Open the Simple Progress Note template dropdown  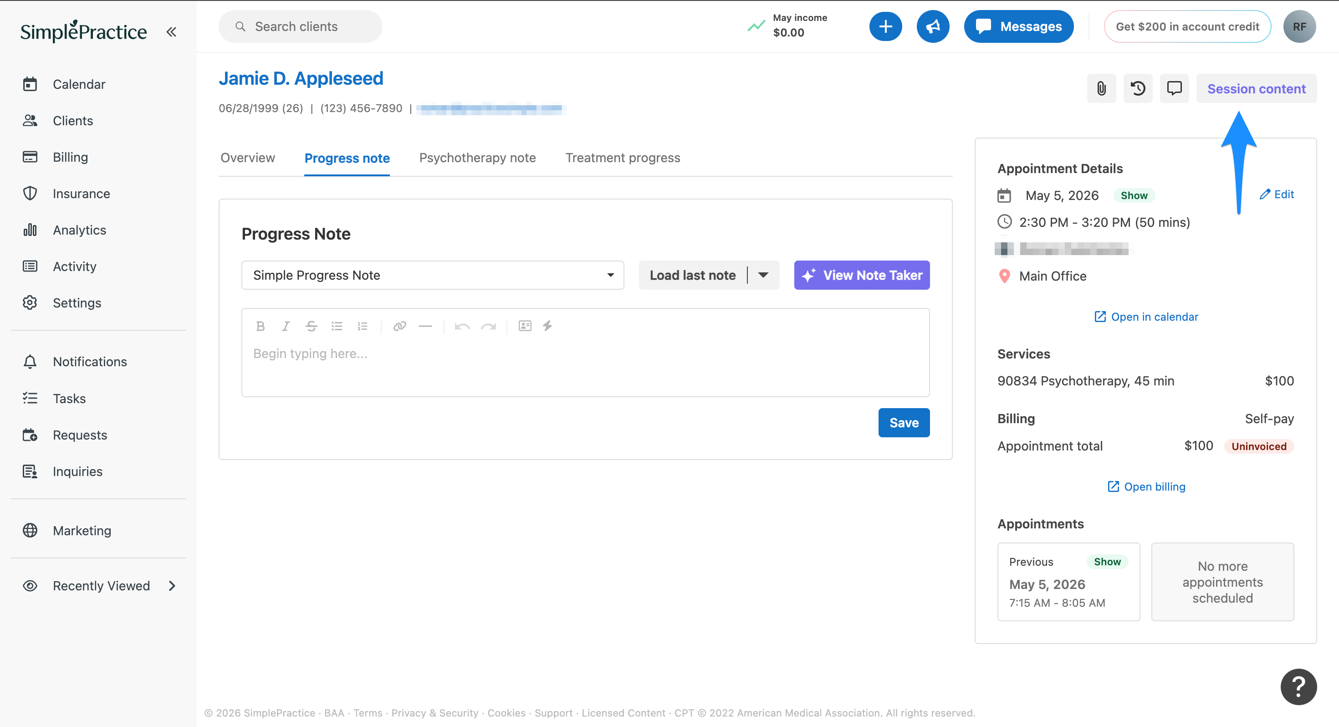click(x=433, y=275)
